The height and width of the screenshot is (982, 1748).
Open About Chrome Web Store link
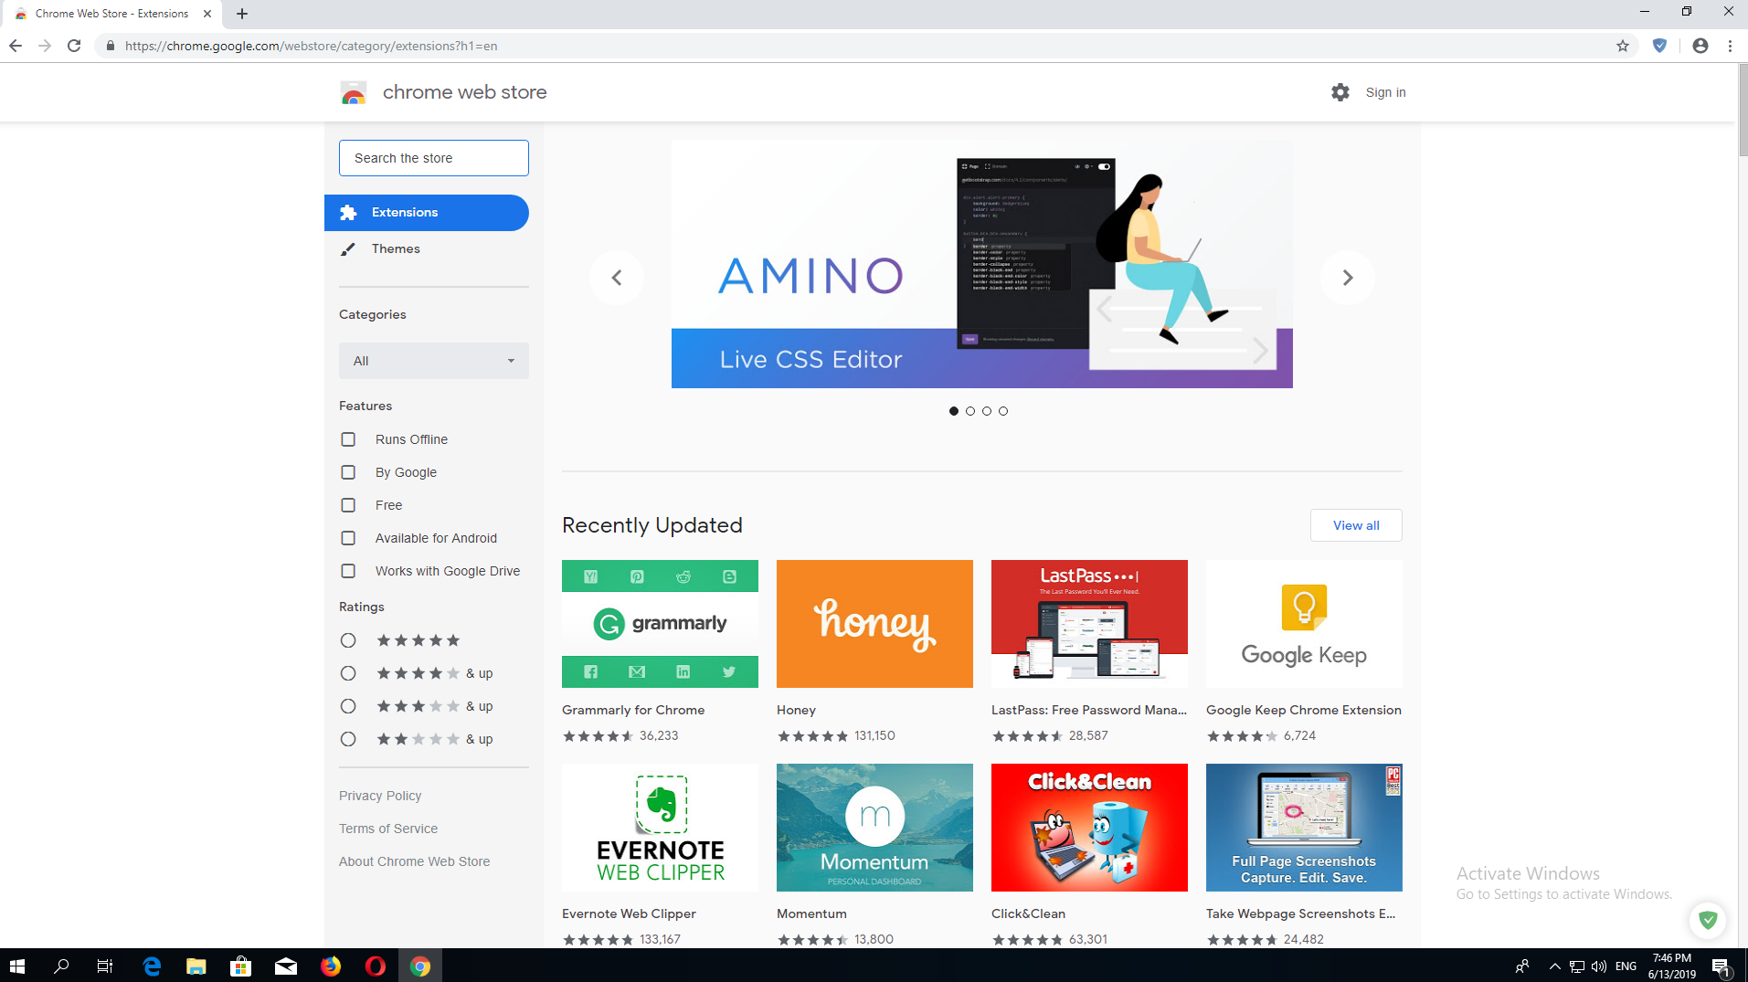pos(414,861)
